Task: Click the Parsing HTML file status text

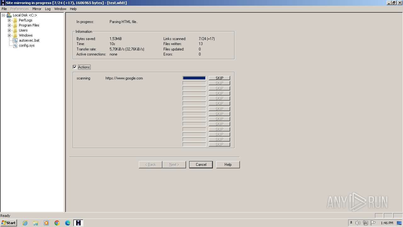Action: point(124,22)
